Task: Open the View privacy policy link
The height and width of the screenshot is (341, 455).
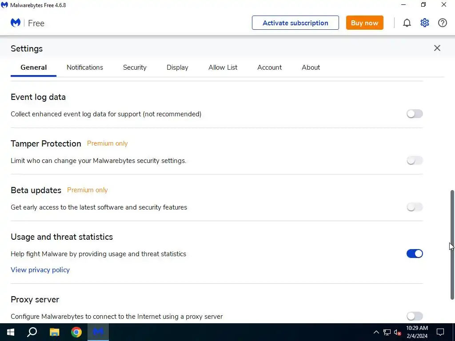Action: (x=40, y=270)
